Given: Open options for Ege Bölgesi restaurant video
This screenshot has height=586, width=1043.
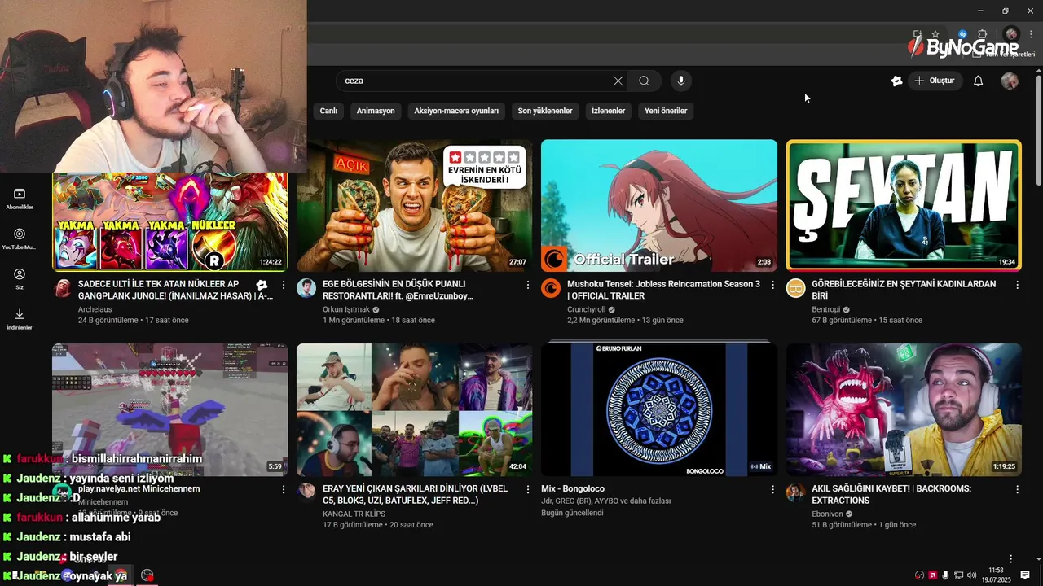Looking at the screenshot, I should coord(528,286).
